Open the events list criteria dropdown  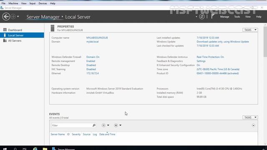click(106, 125)
